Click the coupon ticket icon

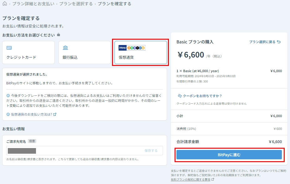point(180,96)
